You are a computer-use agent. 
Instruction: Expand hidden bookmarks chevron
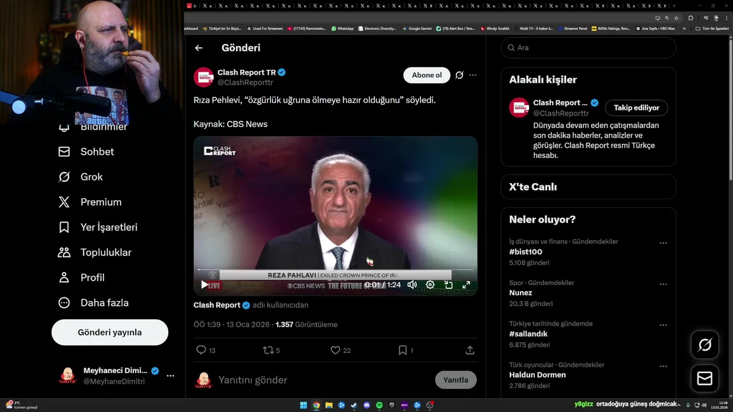click(684, 28)
